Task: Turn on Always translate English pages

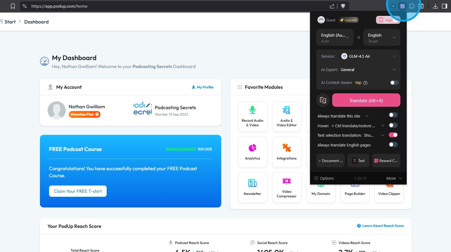Action: coord(393,145)
